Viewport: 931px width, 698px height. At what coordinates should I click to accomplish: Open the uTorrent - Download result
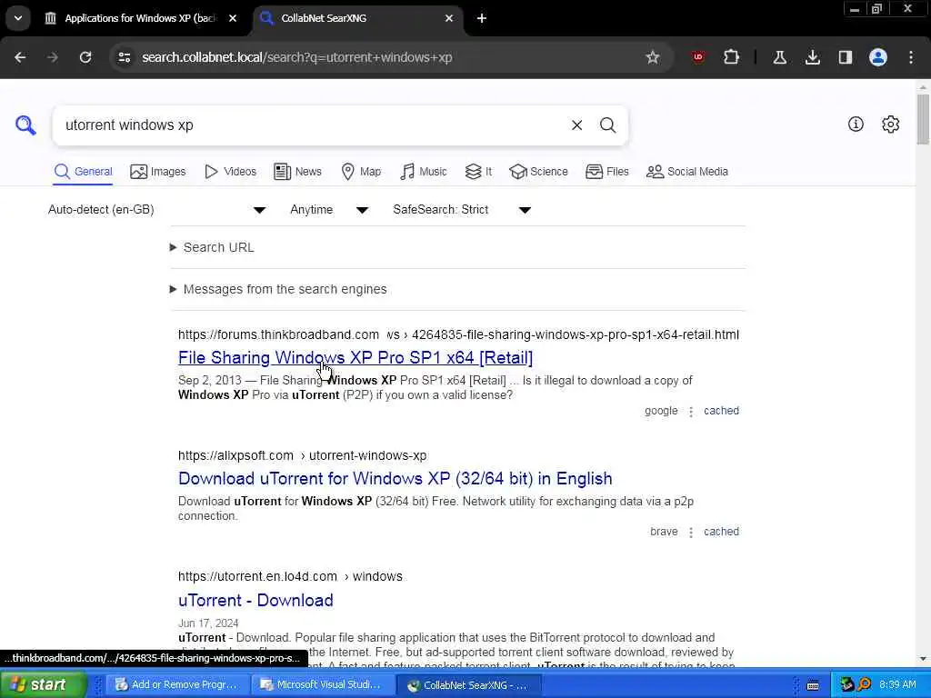coord(255,600)
